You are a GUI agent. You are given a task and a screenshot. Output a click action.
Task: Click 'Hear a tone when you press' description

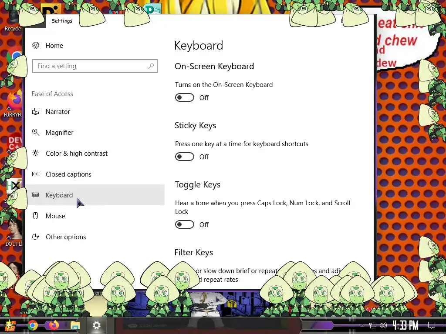263,207
